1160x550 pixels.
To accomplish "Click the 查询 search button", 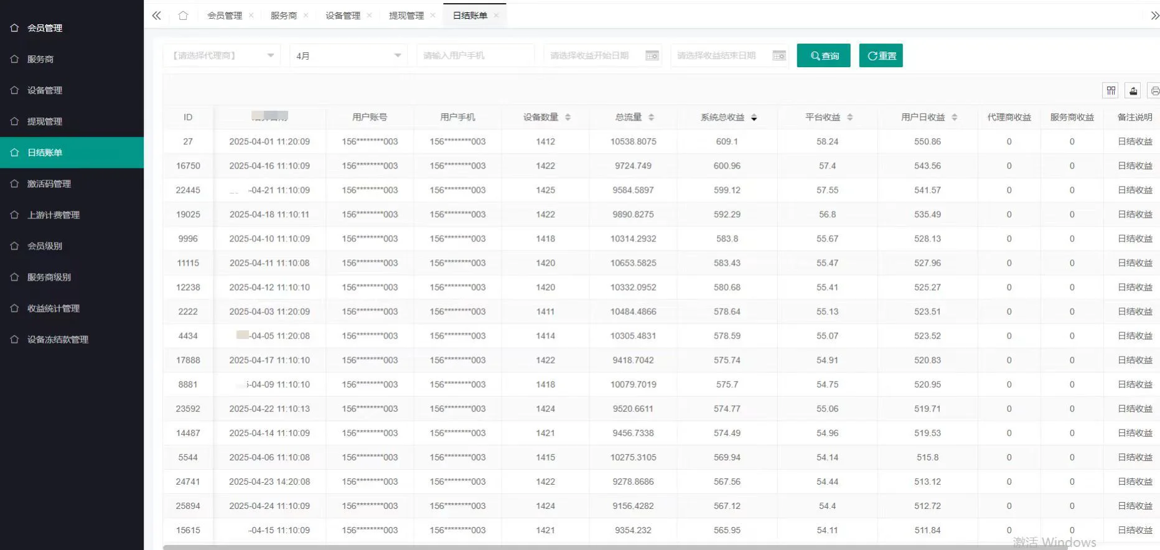I will (823, 55).
